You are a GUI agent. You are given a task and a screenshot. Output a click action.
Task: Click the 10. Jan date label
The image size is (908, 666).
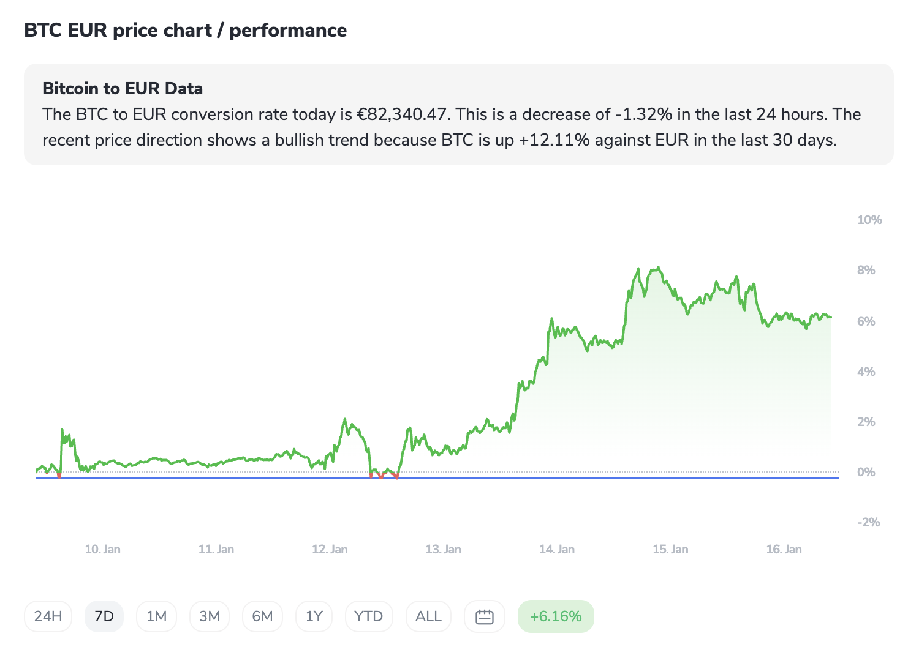[x=103, y=549]
